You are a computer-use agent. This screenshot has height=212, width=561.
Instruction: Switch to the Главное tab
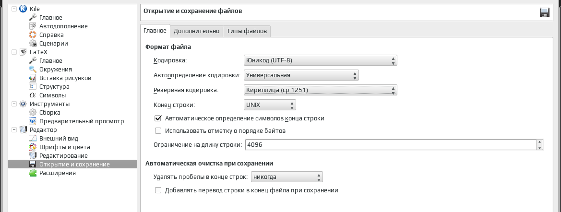coord(155,31)
